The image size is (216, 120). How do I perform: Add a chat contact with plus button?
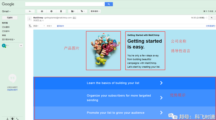click(x=21, y=45)
